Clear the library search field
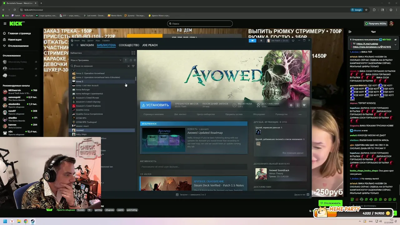Screen dimensions: 400x225 [128, 66]
